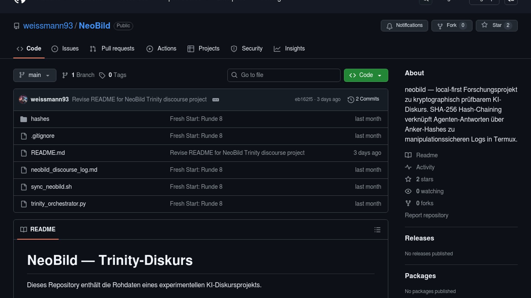This screenshot has width=531, height=298.
Task: Expand the green Code dropdown button
Action: (366, 75)
